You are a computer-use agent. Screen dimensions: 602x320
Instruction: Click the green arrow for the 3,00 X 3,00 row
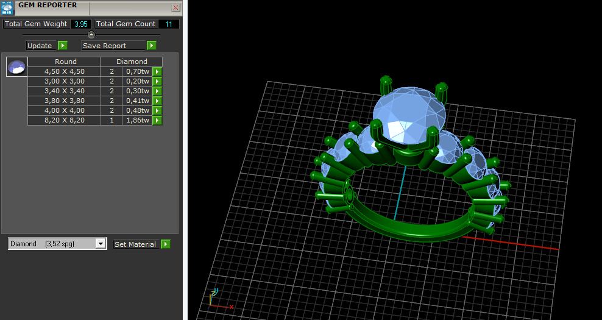(x=157, y=82)
